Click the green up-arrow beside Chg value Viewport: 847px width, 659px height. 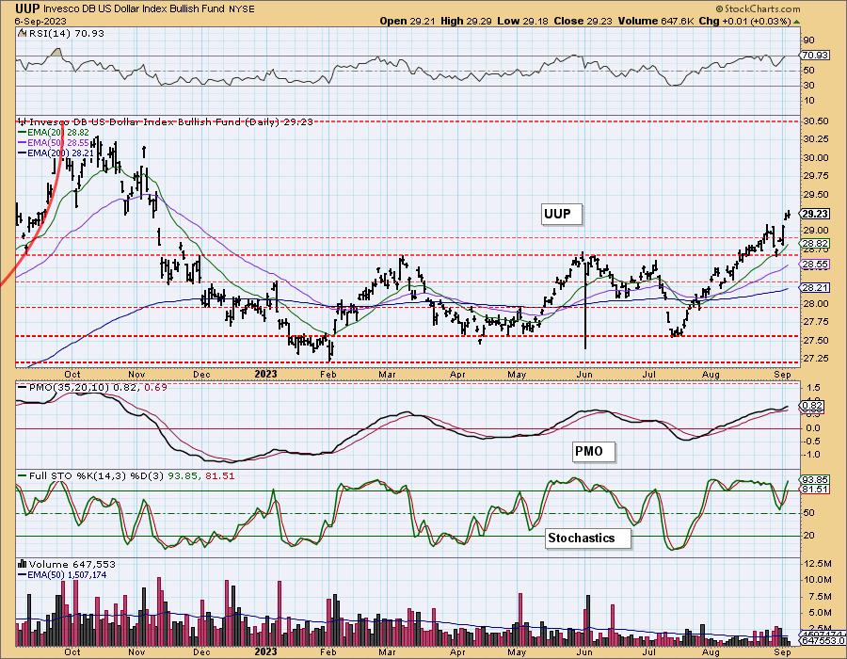(x=797, y=22)
